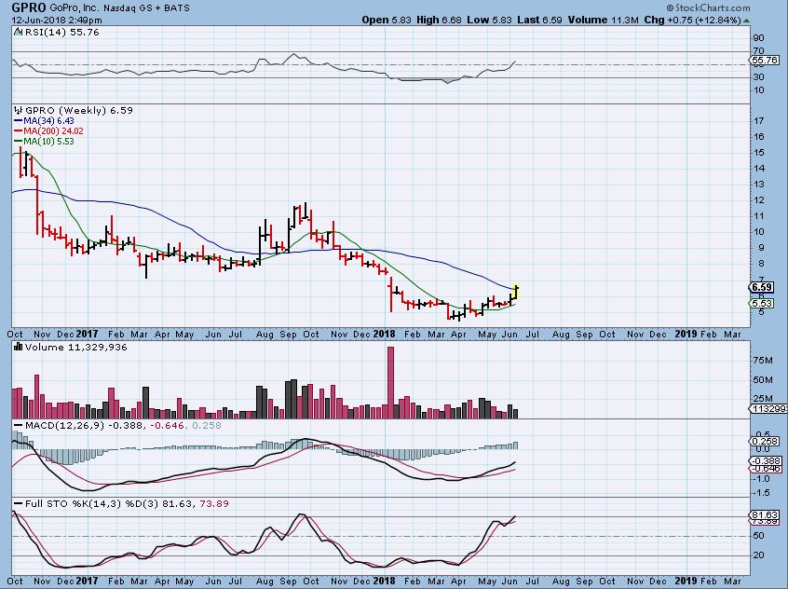This screenshot has height=589, width=788.
Task: Click the MA(200) red legend line marker
Action: [x=18, y=131]
